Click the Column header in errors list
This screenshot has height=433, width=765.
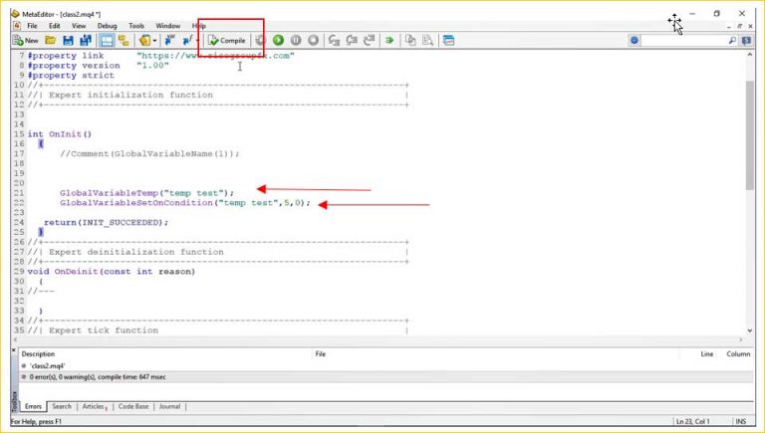[738, 354]
